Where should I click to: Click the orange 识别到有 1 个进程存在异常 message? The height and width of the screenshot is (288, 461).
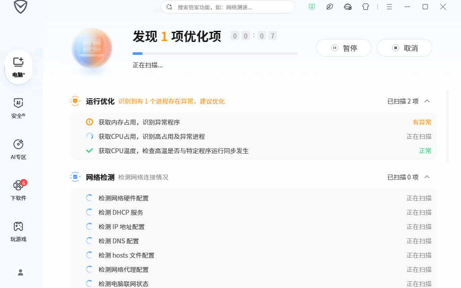coord(171,101)
